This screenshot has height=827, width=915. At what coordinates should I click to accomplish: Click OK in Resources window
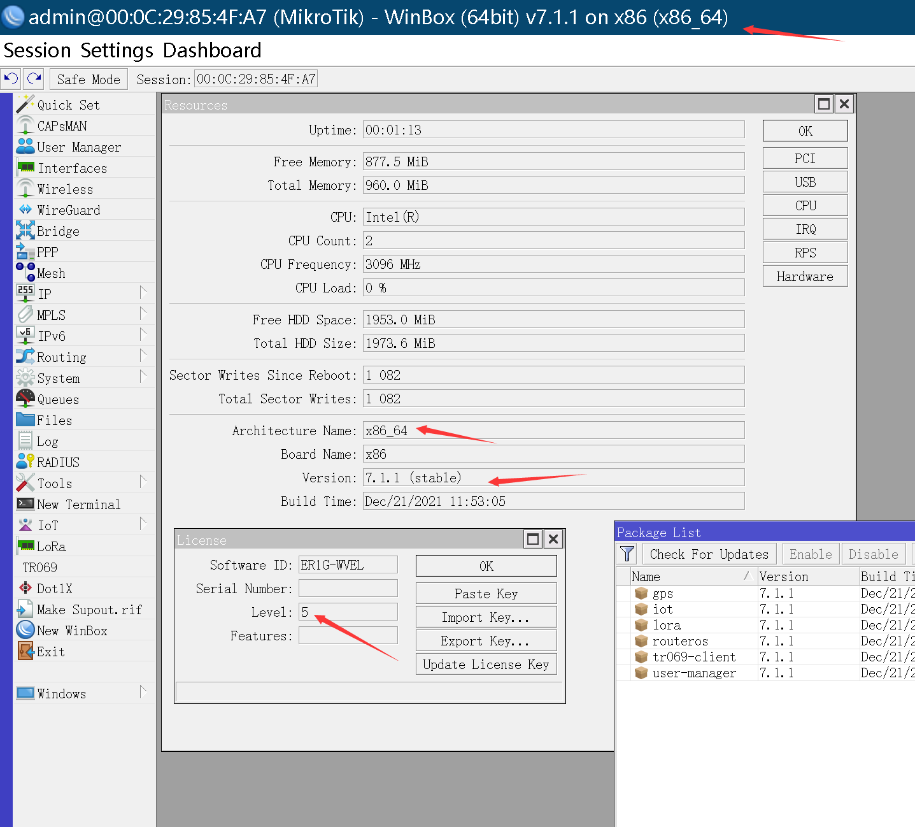(x=805, y=131)
